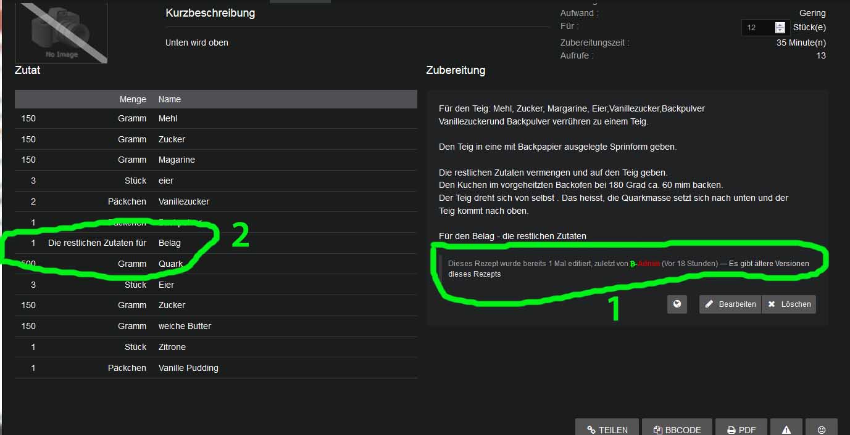Decrease the portion count with the down arrow
Screen dimensions: 850x435
[780, 30]
